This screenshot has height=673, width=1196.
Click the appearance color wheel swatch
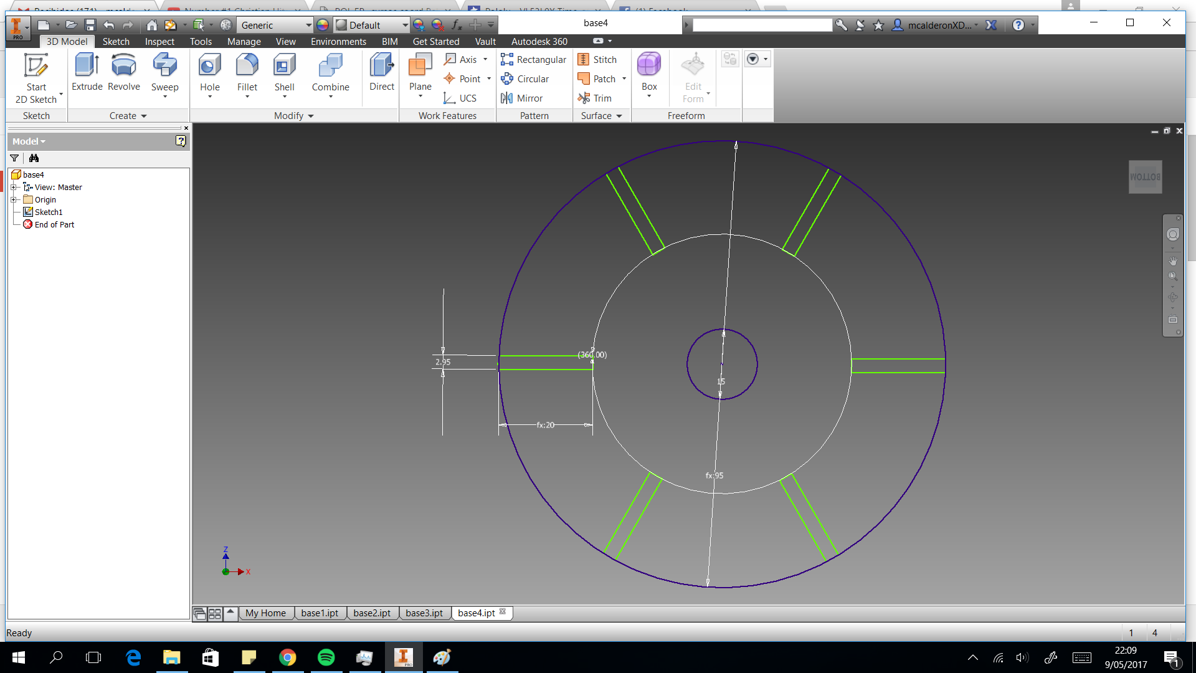(x=323, y=25)
